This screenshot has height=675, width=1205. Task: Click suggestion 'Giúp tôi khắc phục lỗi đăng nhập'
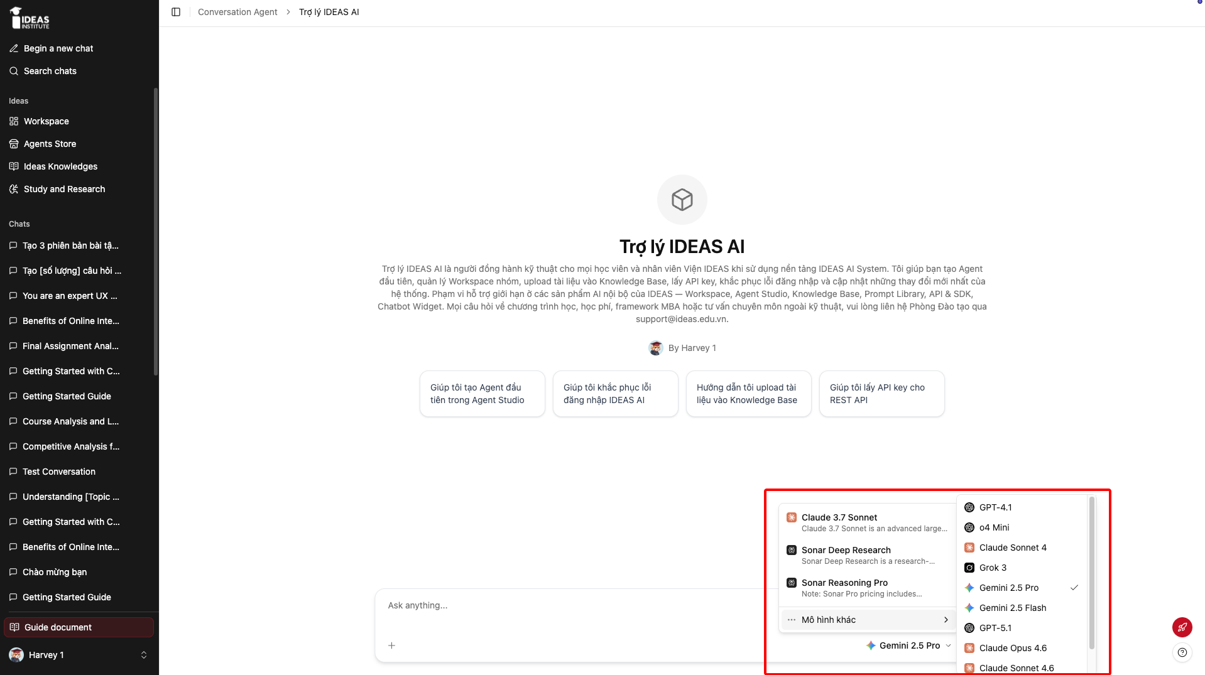pos(615,394)
